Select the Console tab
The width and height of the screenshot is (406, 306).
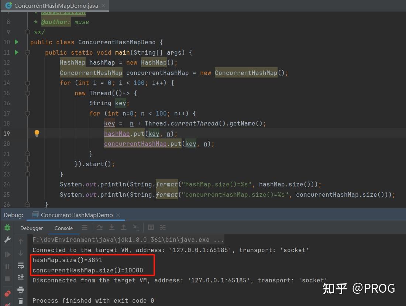click(63, 228)
